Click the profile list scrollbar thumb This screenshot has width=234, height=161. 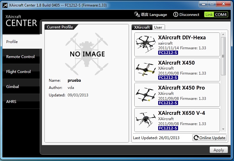(x=223, y=56)
